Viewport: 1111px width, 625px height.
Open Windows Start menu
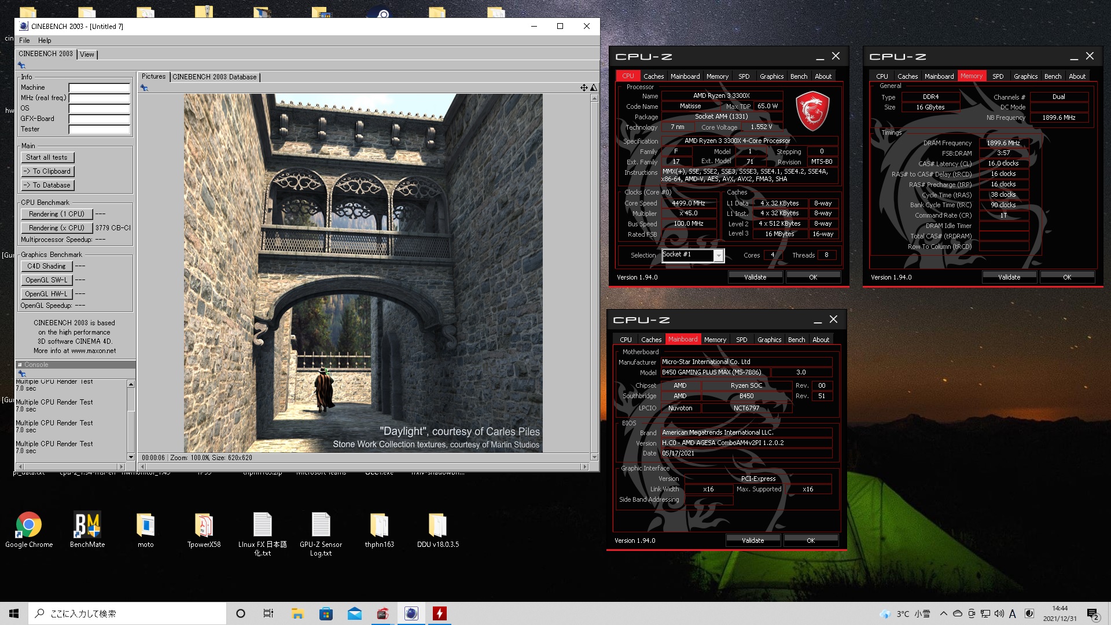pyautogui.click(x=14, y=613)
